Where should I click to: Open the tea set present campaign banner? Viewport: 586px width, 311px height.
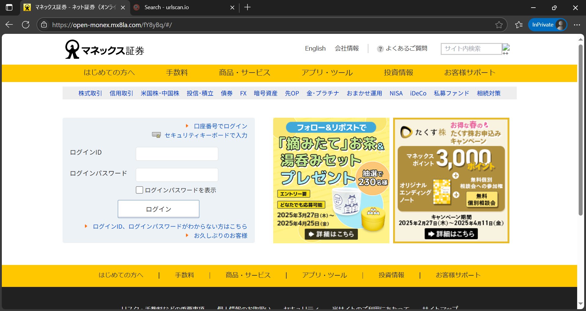pyautogui.click(x=331, y=181)
